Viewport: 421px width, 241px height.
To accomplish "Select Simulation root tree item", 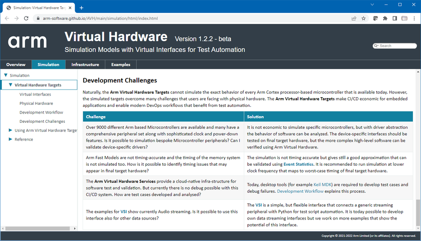I will coord(20,76).
